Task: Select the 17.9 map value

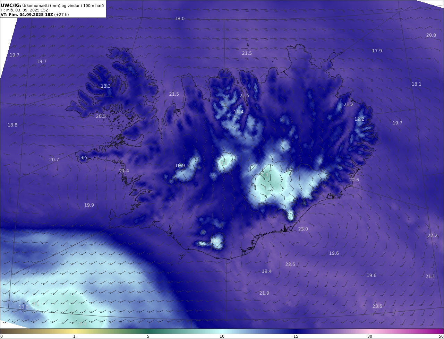Action: pyautogui.click(x=377, y=51)
